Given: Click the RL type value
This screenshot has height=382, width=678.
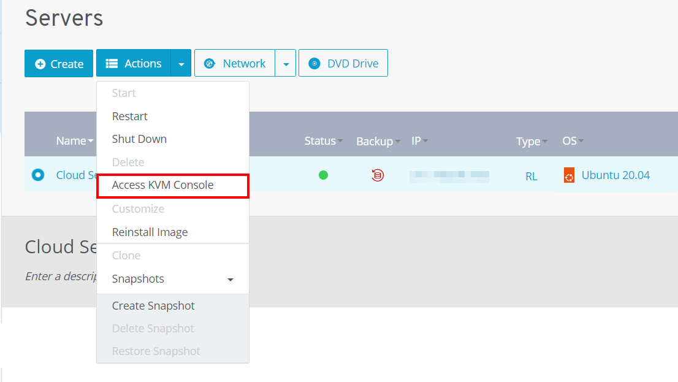Looking at the screenshot, I should tap(531, 177).
